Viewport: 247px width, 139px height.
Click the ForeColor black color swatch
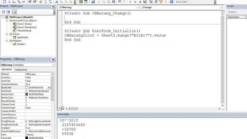point(27,138)
